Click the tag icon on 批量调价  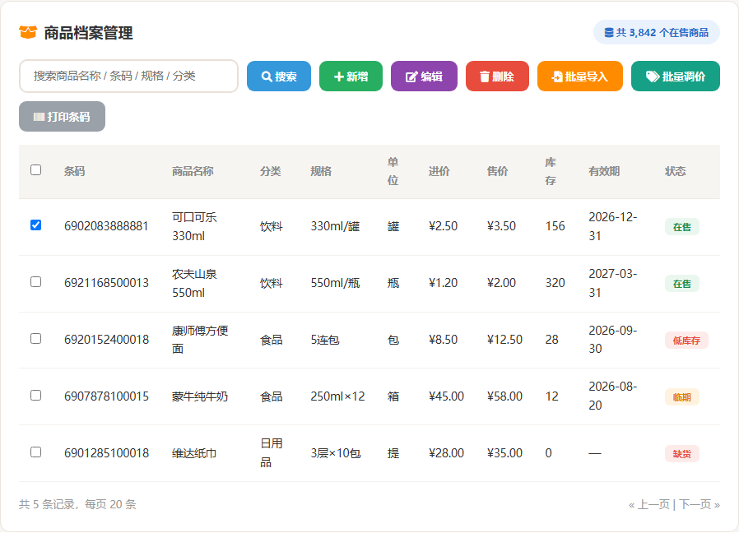click(653, 76)
